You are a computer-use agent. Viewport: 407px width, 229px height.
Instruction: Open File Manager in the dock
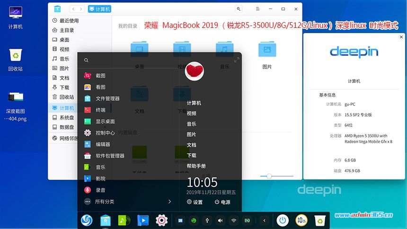click(106, 220)
